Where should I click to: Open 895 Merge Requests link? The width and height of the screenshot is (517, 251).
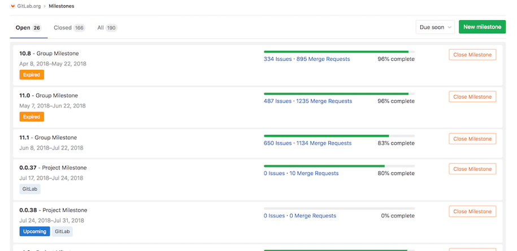[323, 59]
